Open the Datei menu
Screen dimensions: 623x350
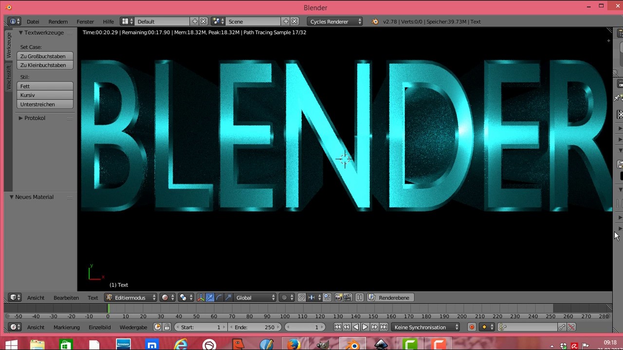(33, 21)
